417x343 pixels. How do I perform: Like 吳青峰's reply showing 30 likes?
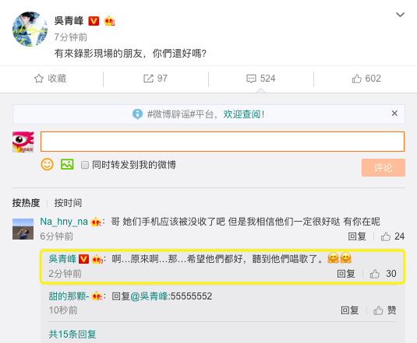(383, 274)
